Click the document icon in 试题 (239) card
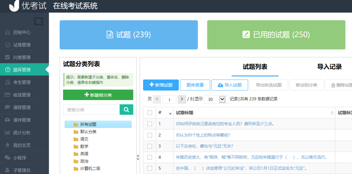The width and height of the screenshot is (352, 174). (110, 35)
